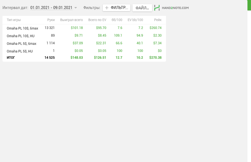Open the date interval dropdown arrow
251x162 pixels.
(76, 8)
